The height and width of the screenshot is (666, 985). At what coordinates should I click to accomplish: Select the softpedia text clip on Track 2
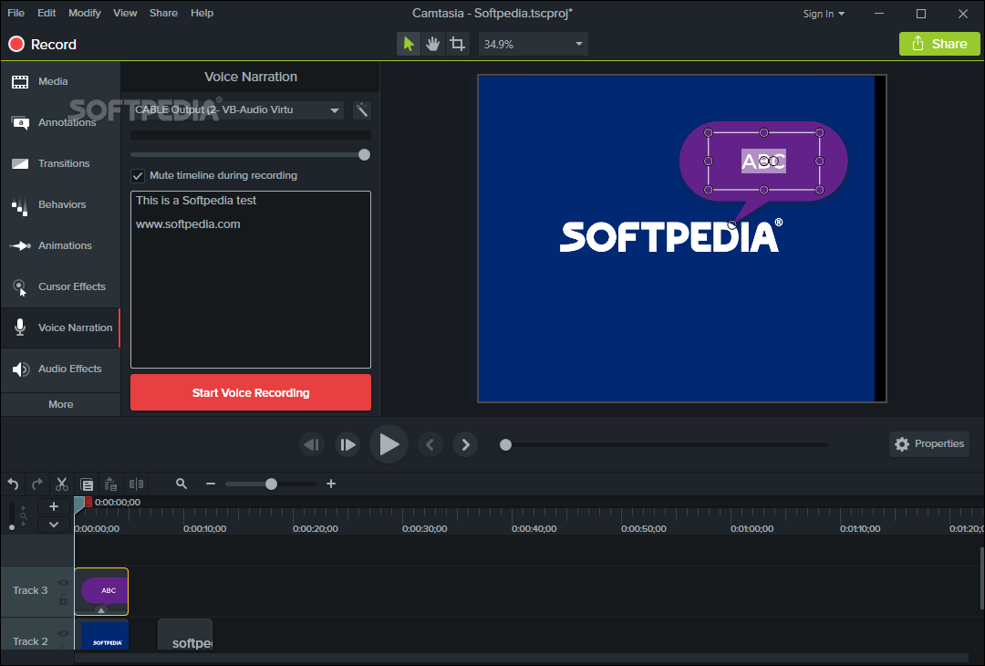[x=185, y=635]
